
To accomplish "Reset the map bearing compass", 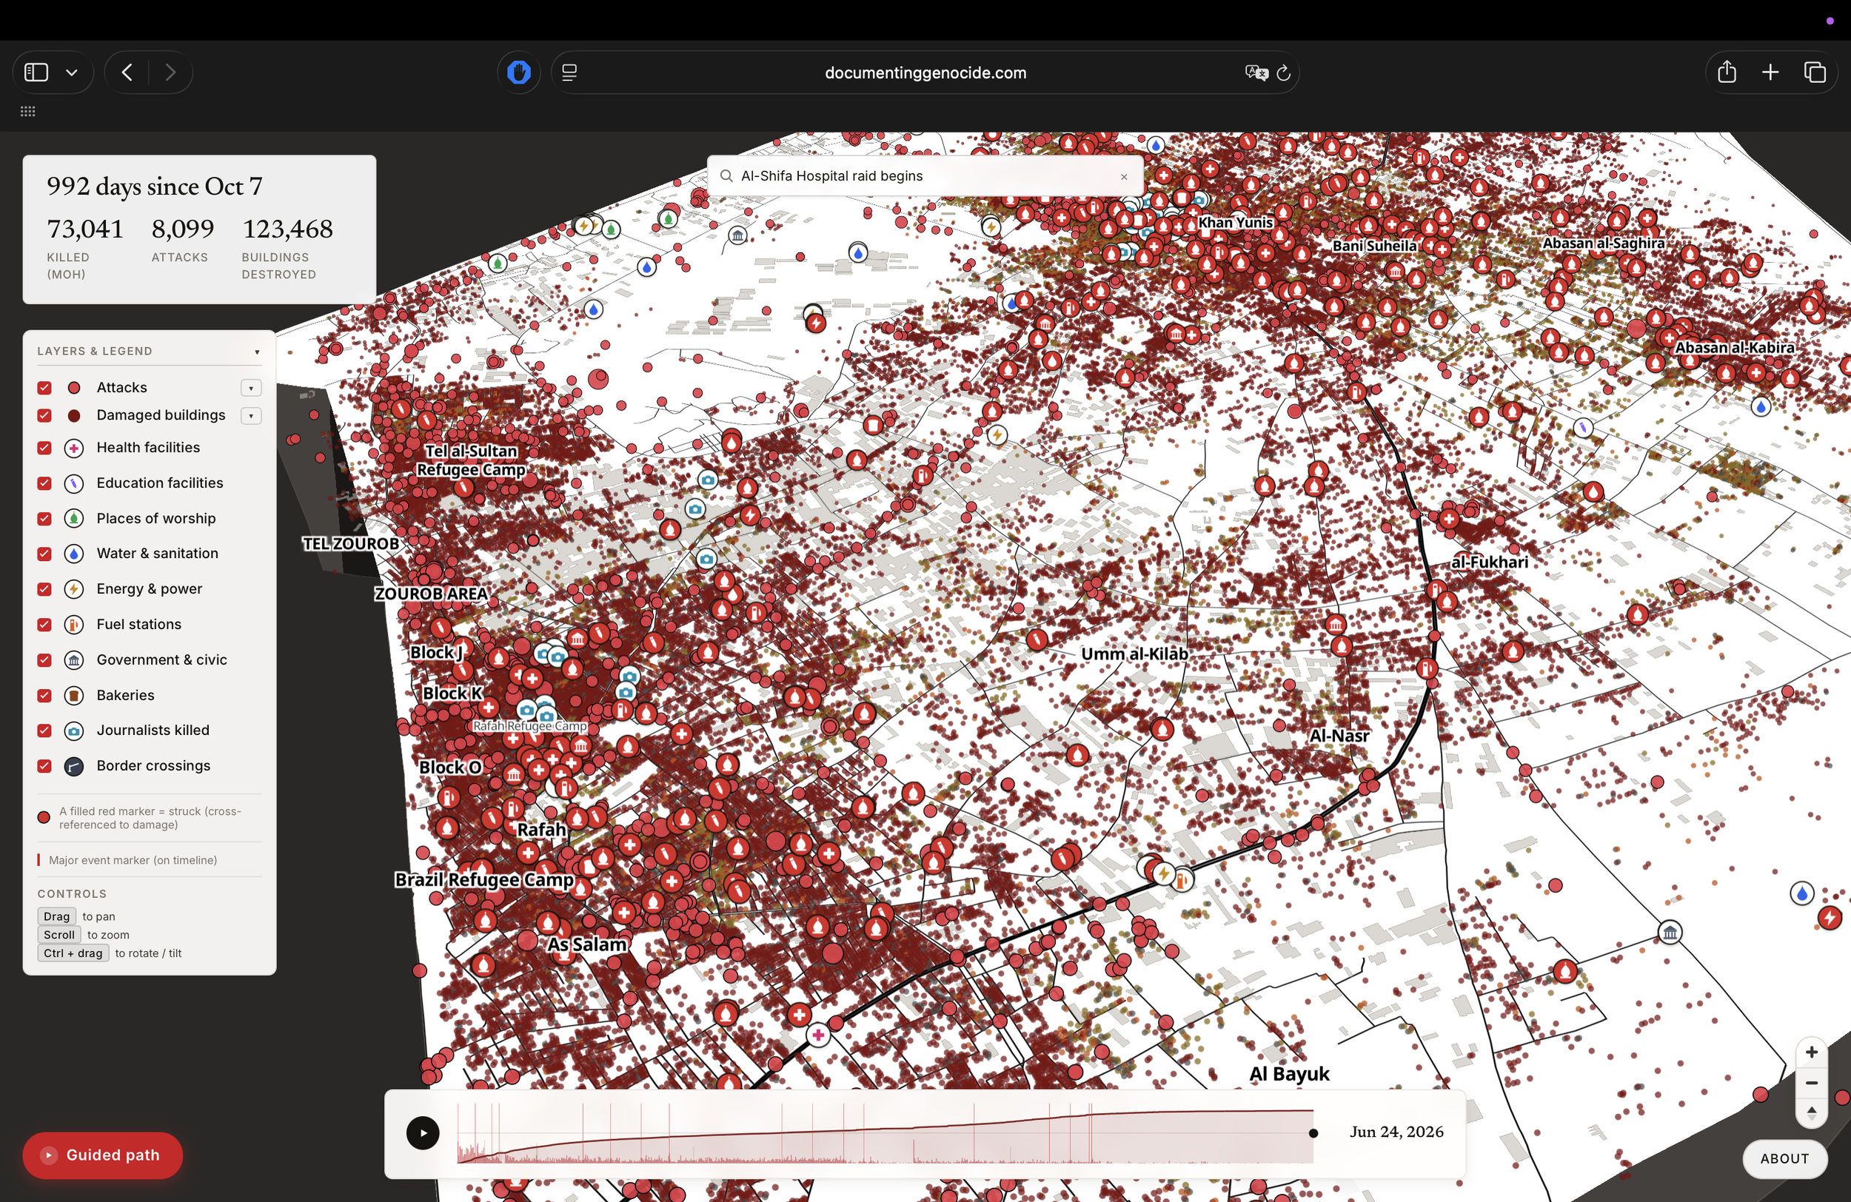I will pyautogui.click(x=1810, y=1112).
